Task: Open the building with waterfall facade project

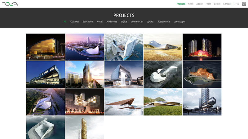Action: pyautogui.click(x=124, y=74)
